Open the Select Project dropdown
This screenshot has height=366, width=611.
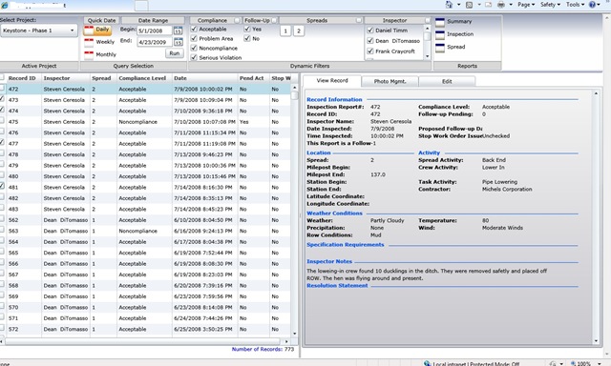[x=38, y=30]
